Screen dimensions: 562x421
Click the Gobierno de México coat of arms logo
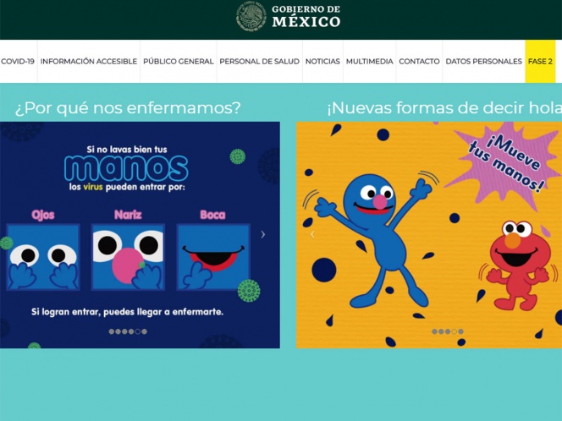[x=251, y=16]
